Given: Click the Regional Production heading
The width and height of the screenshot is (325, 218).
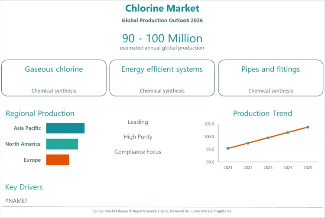Looking at the screenshot, I should (40, 113).
